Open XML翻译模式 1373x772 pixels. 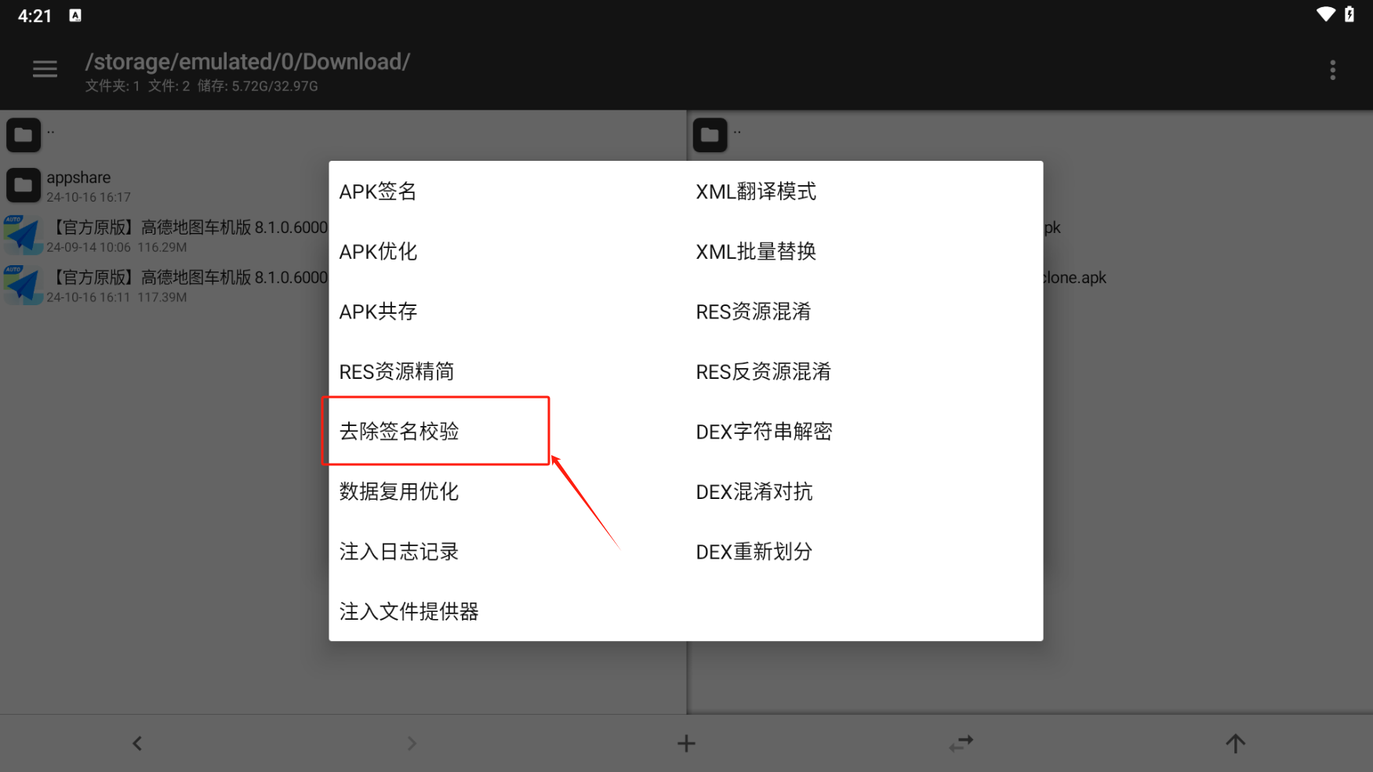click(756, 191)
